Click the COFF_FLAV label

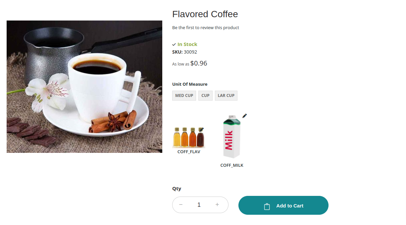[189, 152]
